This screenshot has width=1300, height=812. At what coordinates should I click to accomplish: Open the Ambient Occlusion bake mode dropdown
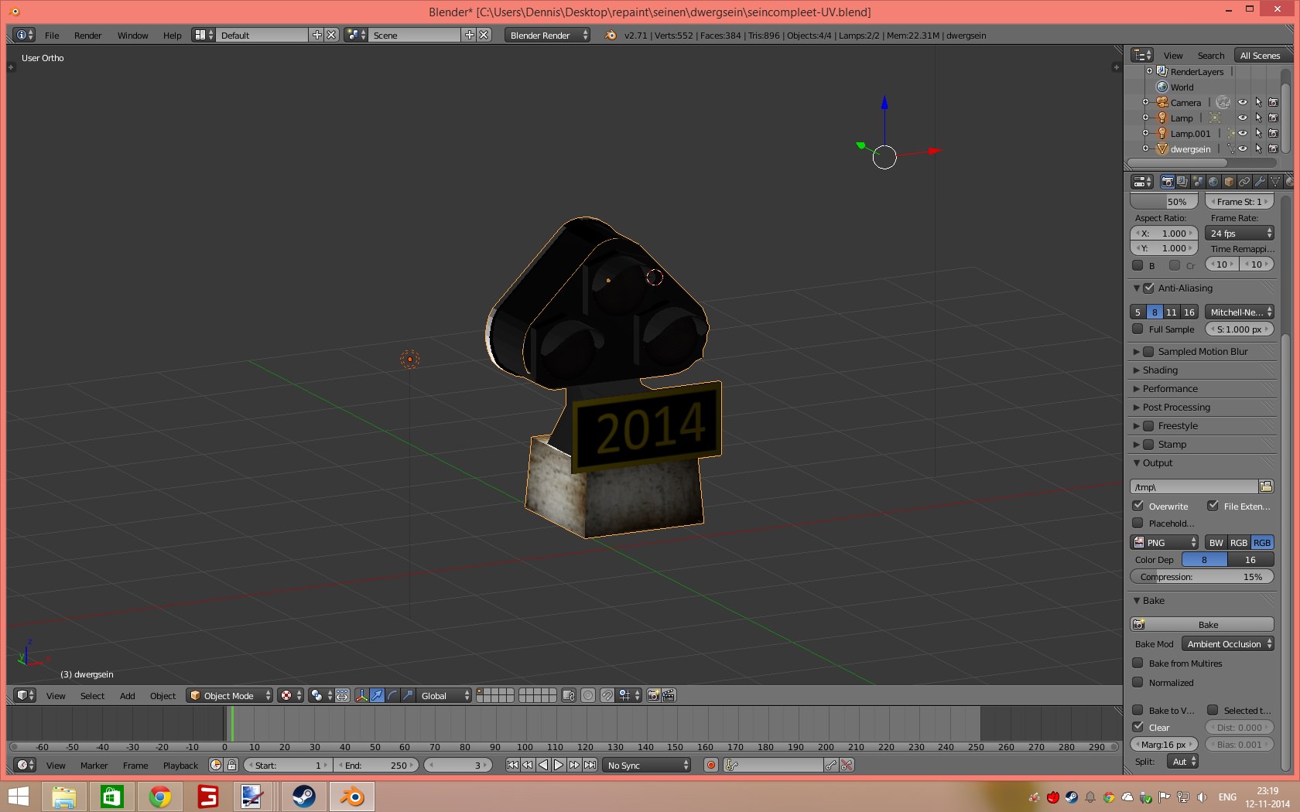tap(1227, 643)
